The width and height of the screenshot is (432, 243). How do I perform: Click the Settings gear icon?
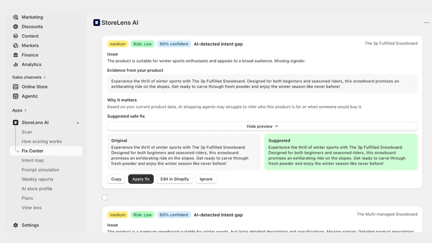point(16,225)
